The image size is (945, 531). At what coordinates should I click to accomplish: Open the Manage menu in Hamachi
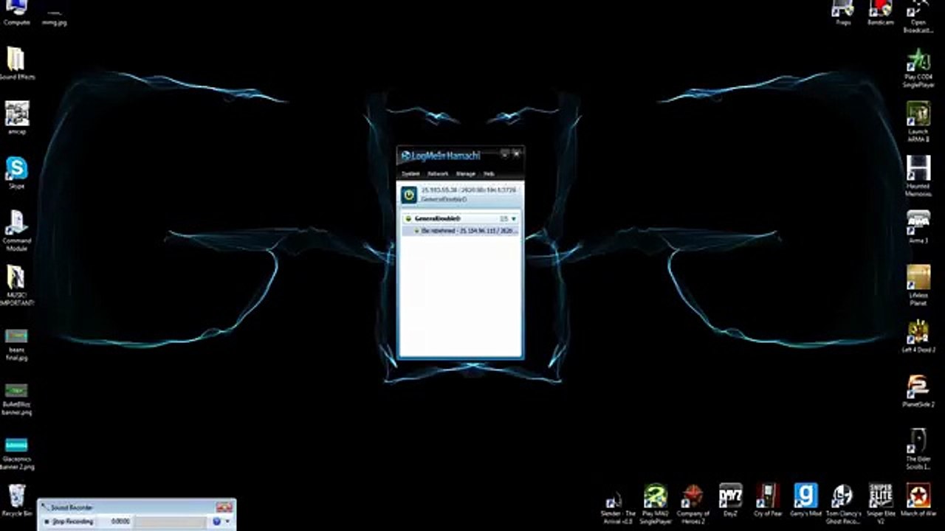(465, 174)
